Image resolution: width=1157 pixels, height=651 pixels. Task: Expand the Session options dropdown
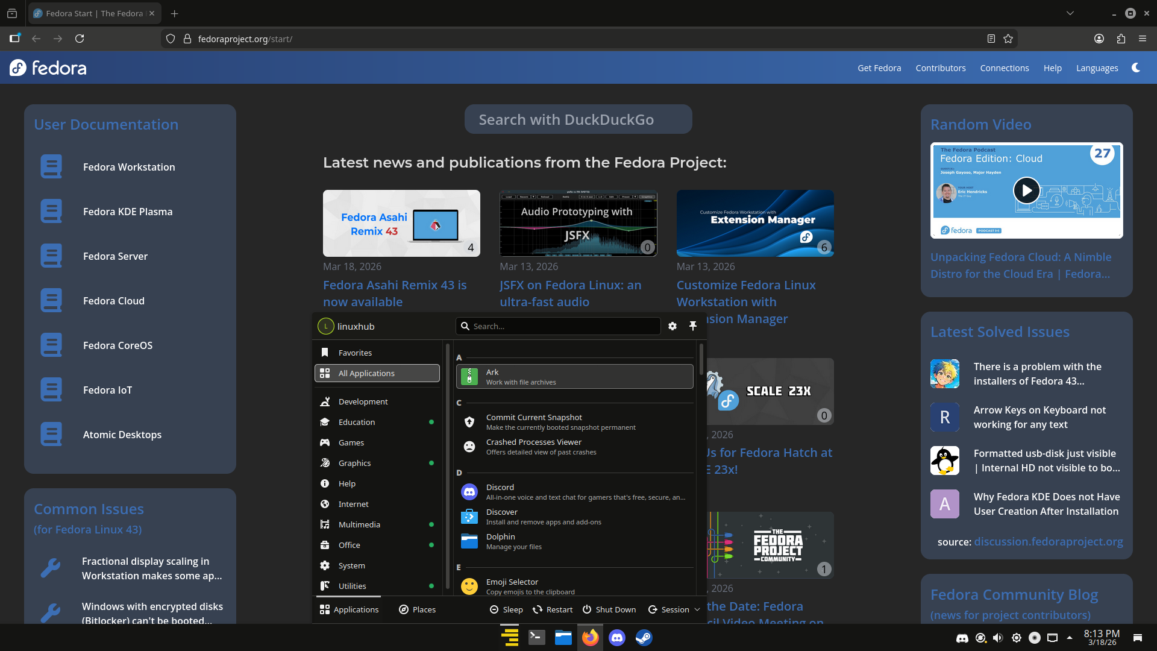[674, 609]
